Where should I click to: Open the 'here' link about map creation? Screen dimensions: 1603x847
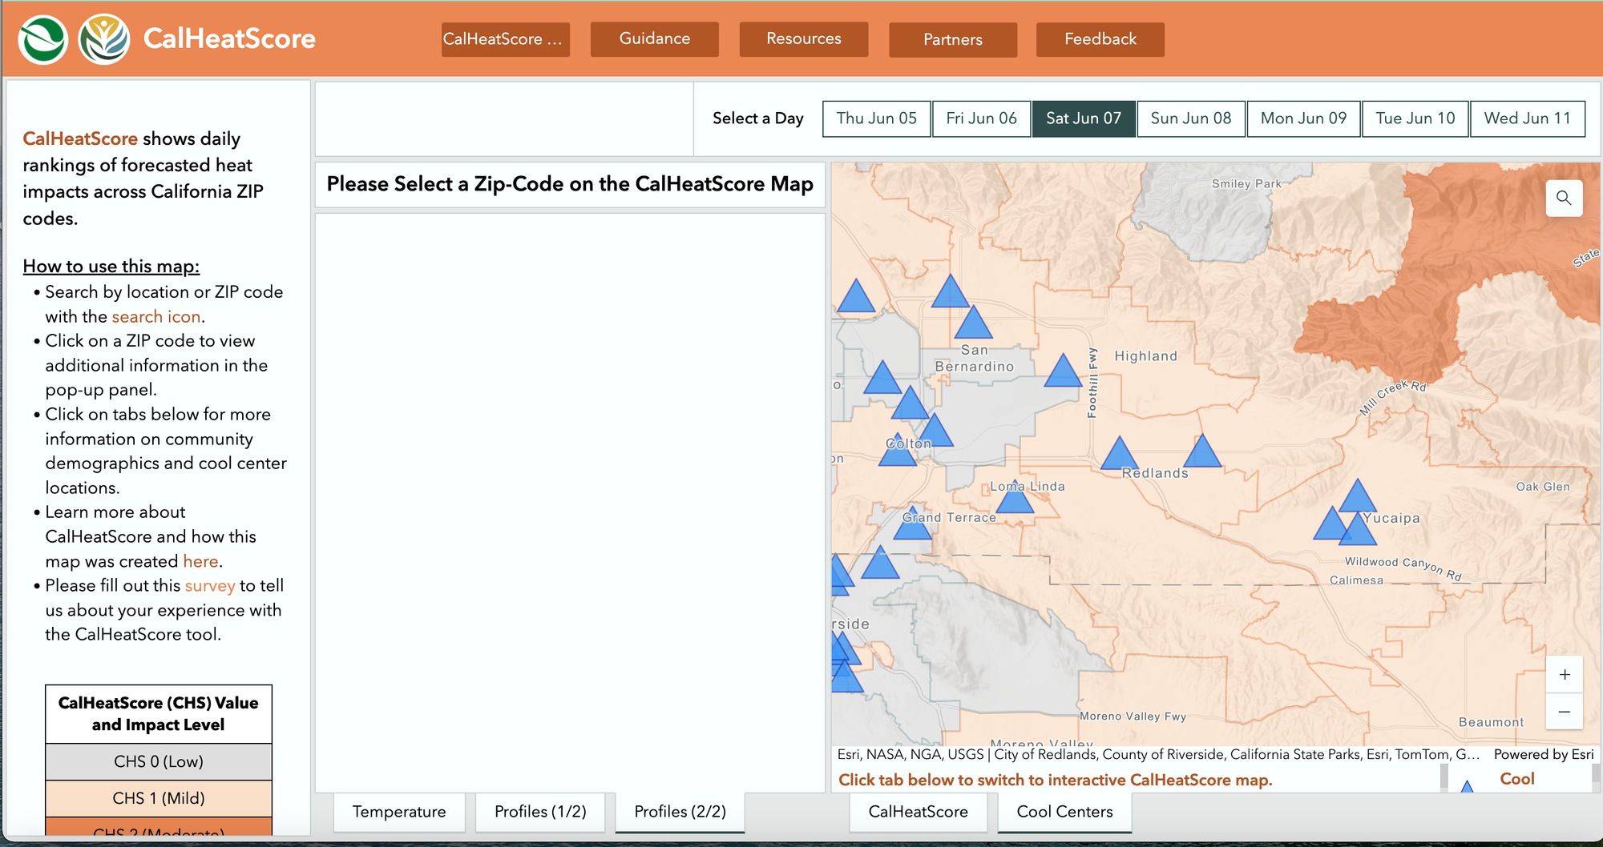click(200, 561)
